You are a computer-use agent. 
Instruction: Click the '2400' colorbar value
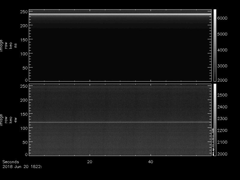click(222, 107)
